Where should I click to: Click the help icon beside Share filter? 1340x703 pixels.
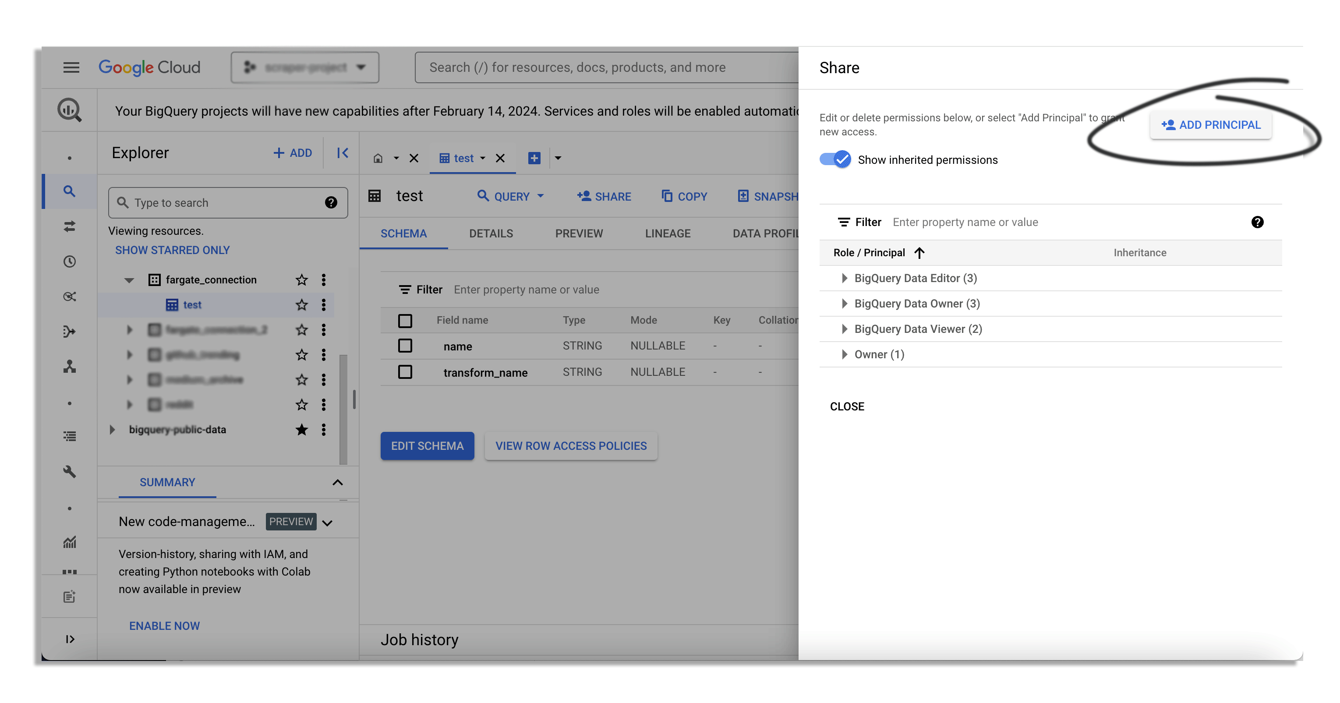[x=1257, y=222]
